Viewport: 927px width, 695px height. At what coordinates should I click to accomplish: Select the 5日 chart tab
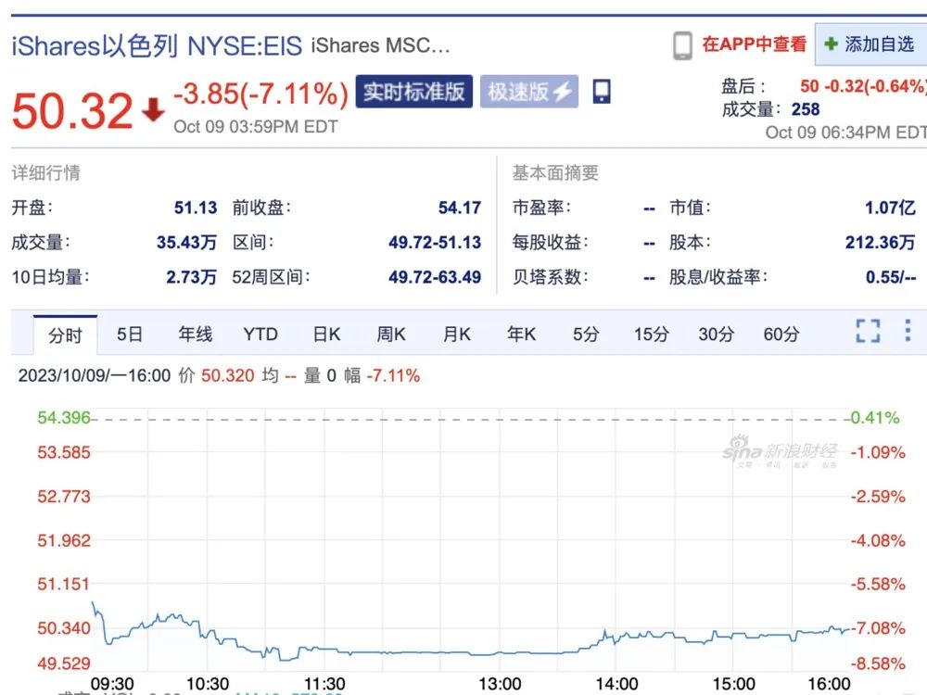click(x=130, y=334)
